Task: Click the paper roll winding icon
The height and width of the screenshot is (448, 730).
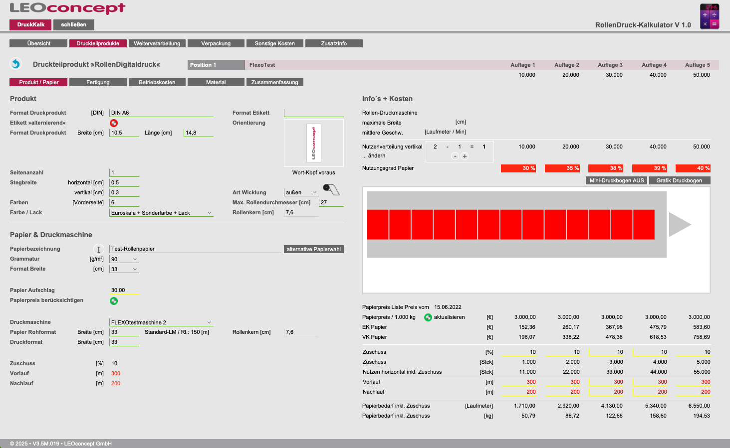Action: click(331, 189)
